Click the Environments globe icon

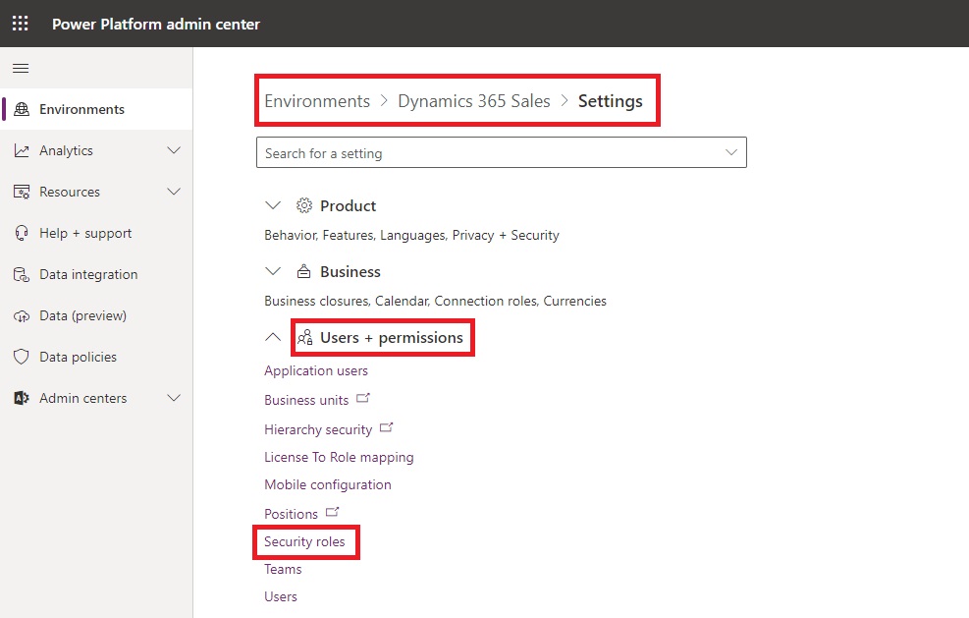click(22, 109)
